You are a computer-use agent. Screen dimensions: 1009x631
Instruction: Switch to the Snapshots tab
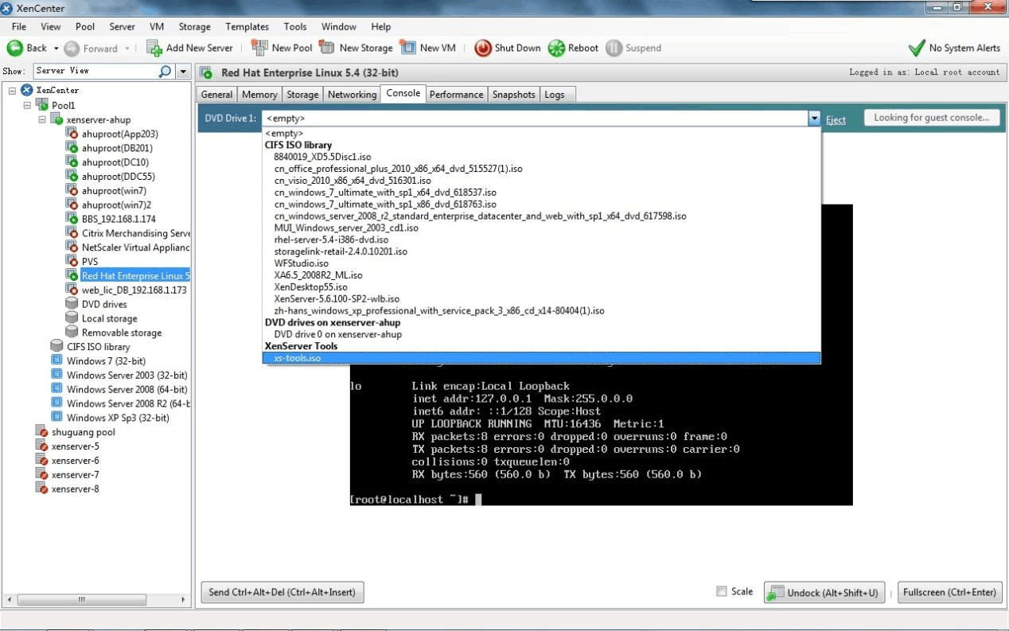pyautogui.click(x=514, y=95)
